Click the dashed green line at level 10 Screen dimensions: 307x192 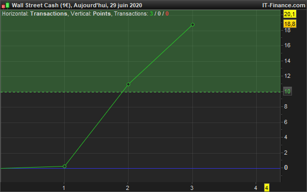(x=141, y=92)
